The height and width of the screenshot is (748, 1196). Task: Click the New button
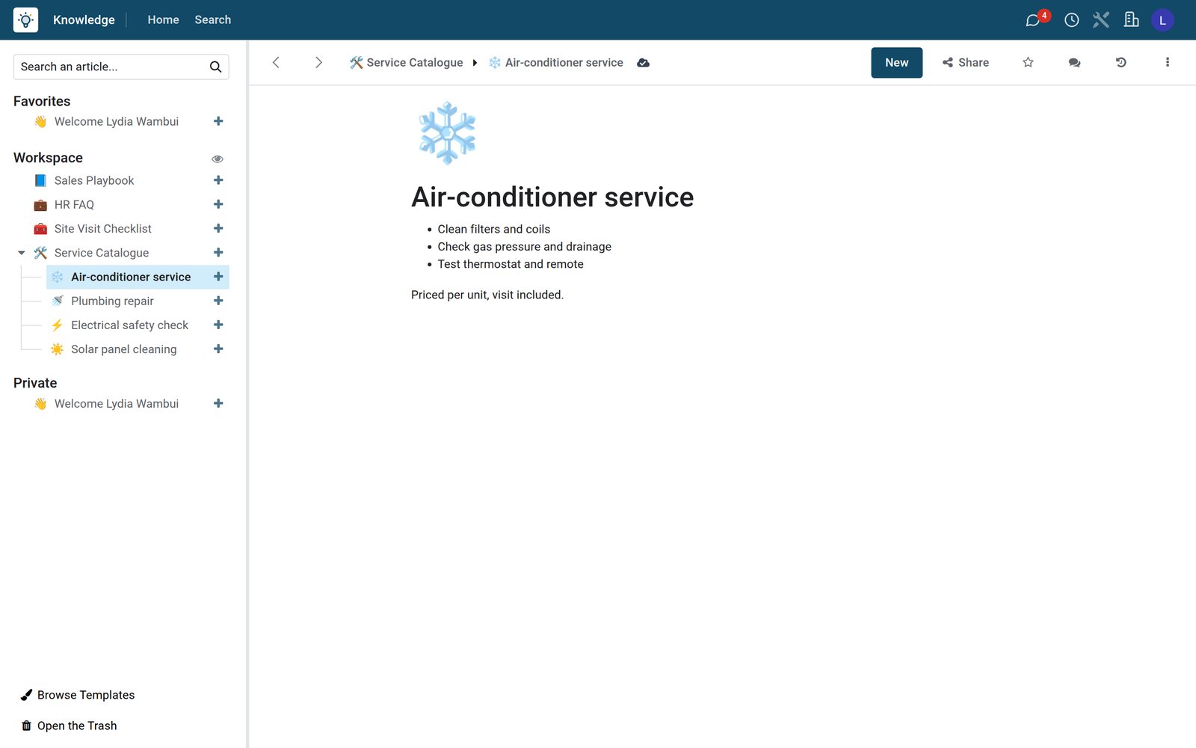[896, 63]
